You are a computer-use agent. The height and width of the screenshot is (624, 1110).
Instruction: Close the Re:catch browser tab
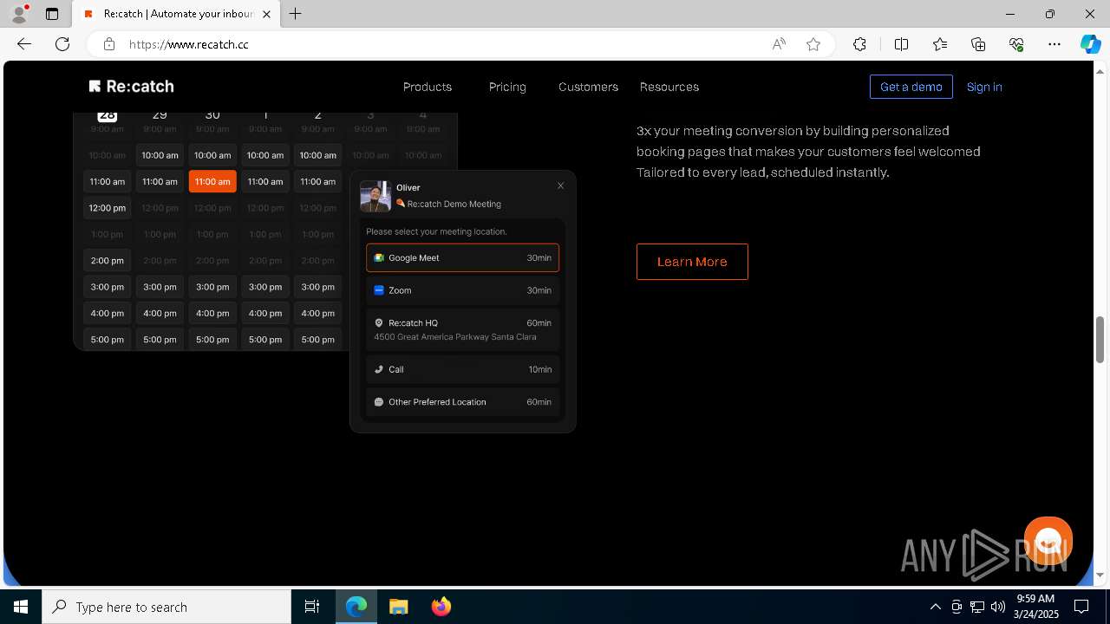(x=267, y=14)
